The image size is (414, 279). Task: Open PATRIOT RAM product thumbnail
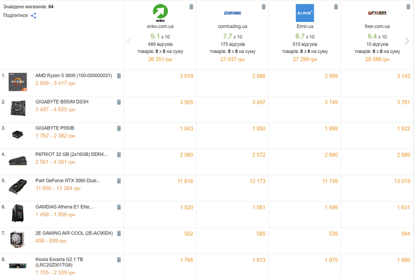click(x=17, y=161)
